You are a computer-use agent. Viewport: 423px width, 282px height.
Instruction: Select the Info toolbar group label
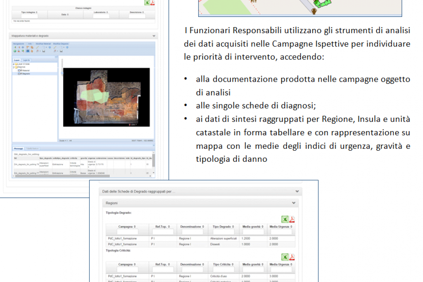point(30,44)
